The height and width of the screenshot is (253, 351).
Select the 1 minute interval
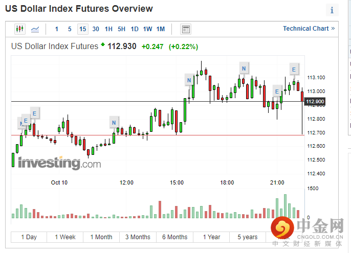coord(56,29)
